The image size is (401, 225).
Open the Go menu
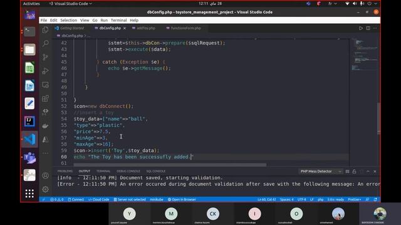pos(95,20)
